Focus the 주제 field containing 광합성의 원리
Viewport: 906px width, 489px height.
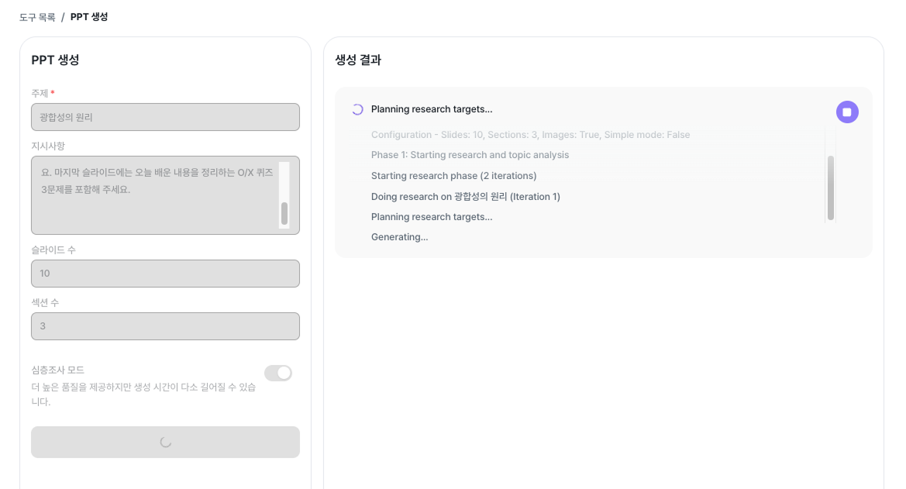pyautogui.click(x=165, y=117)
